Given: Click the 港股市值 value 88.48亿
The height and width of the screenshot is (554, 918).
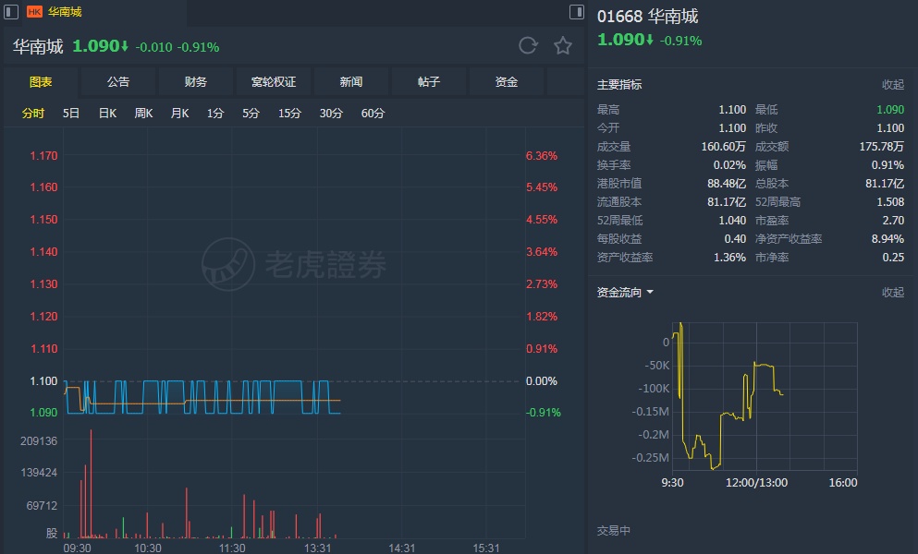Looking at the screenshot, I should tap(727, 184).
